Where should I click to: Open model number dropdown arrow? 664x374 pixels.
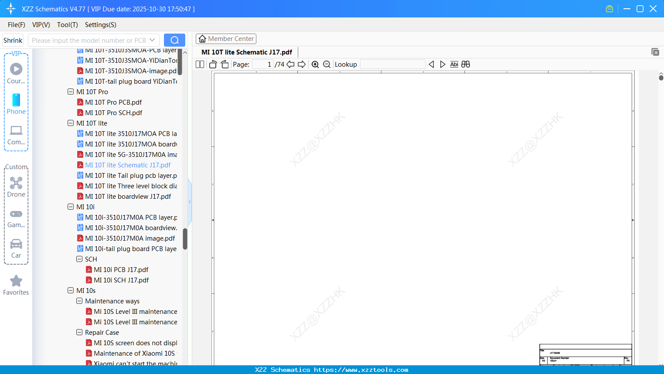[152, 40]
